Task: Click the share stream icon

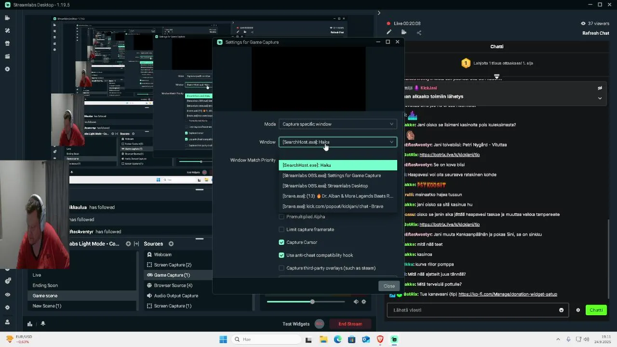Action: (419, 33)
